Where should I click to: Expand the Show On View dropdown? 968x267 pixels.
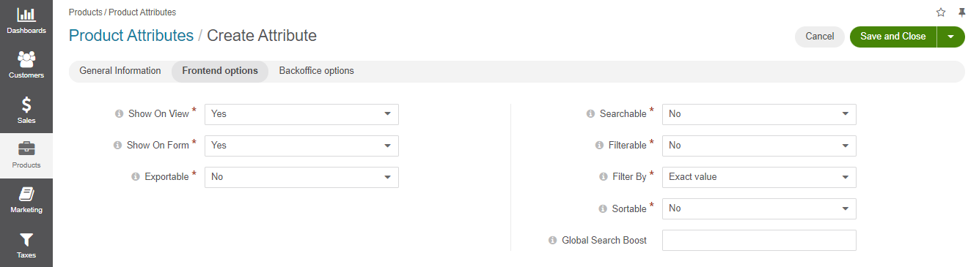click(x=301, y=114)
